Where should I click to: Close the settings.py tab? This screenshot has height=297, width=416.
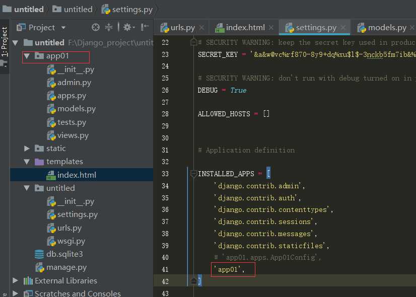click(343, 28)
